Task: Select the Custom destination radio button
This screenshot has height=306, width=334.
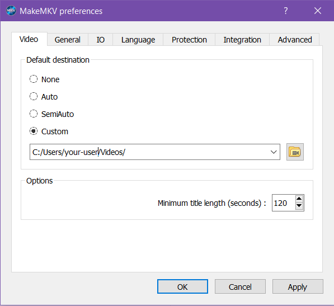Action: (x=34, y=131)
